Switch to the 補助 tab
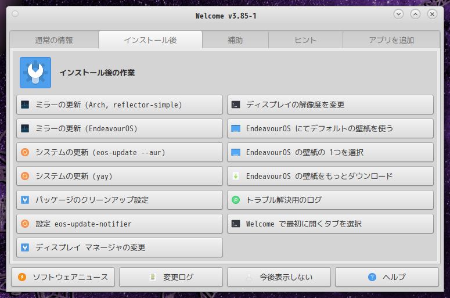This screenshot has width=450, height=298. (x=235, y=40)
